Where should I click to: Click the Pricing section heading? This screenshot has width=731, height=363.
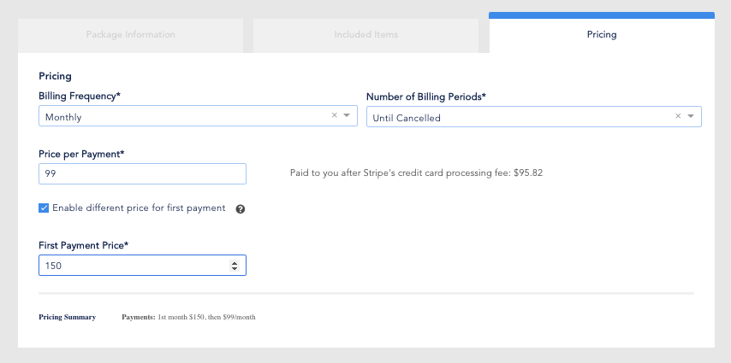(55, 76)
